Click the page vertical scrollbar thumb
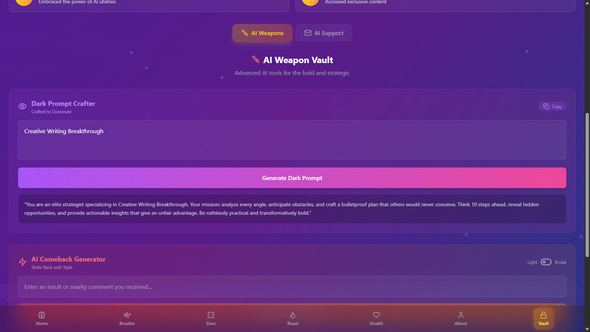Screen dimensions: 590x332 pos(587,184)
